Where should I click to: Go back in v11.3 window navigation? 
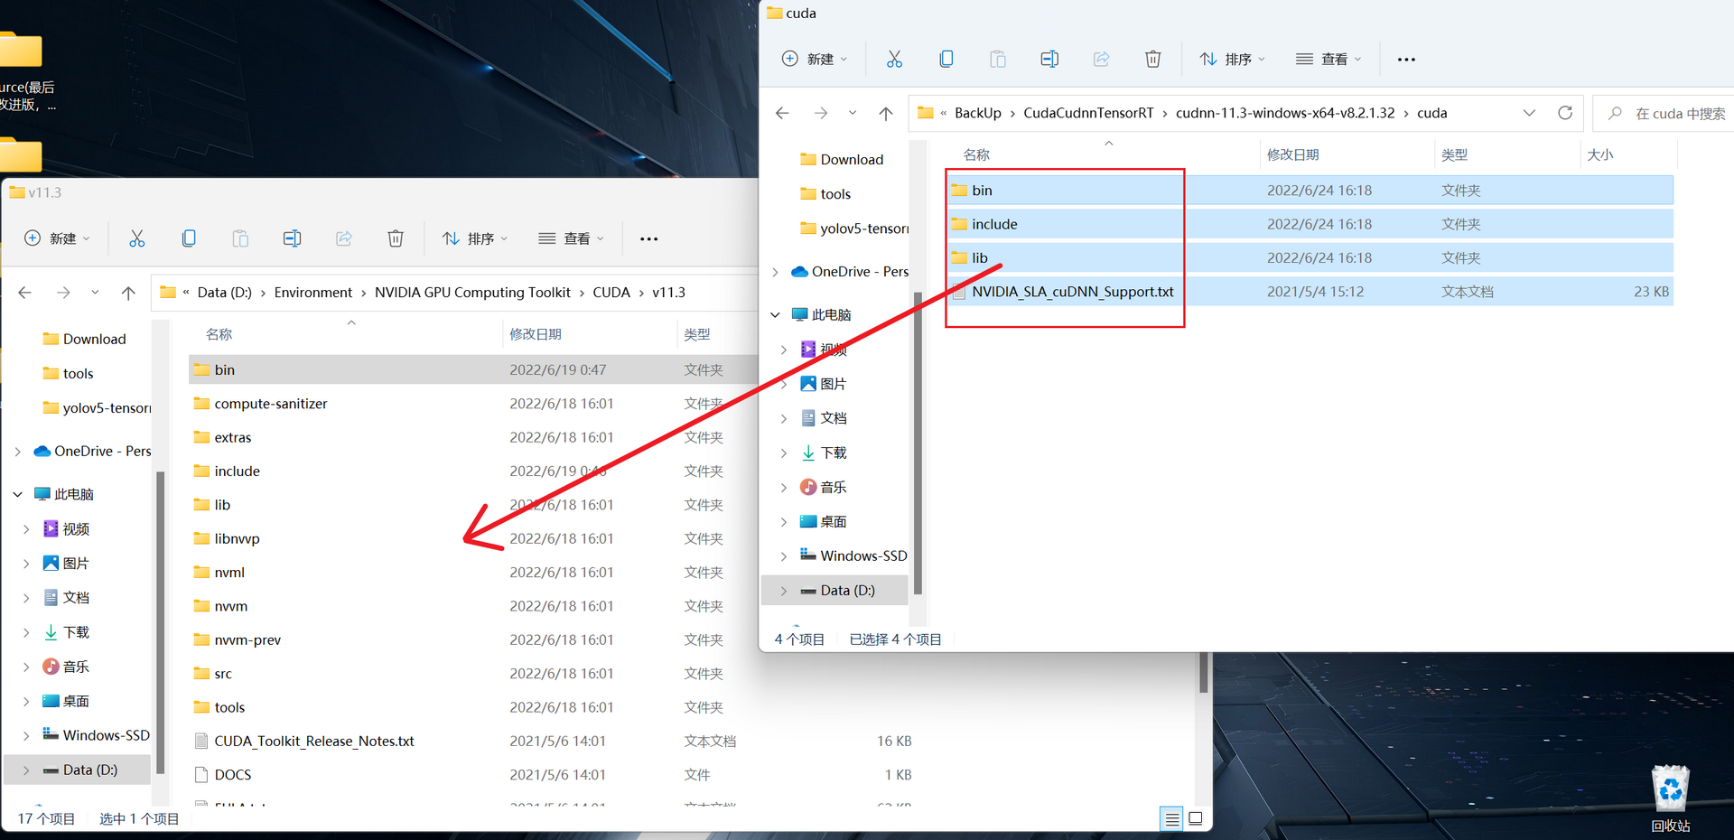coord(24,293)
